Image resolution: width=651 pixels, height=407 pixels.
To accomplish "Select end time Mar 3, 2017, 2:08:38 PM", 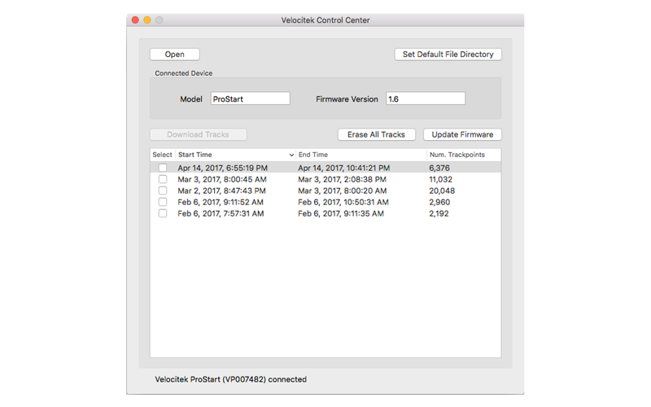I will 342,179.
